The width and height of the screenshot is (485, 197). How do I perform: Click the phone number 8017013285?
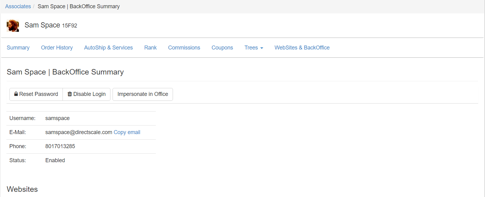click(60, 146)
